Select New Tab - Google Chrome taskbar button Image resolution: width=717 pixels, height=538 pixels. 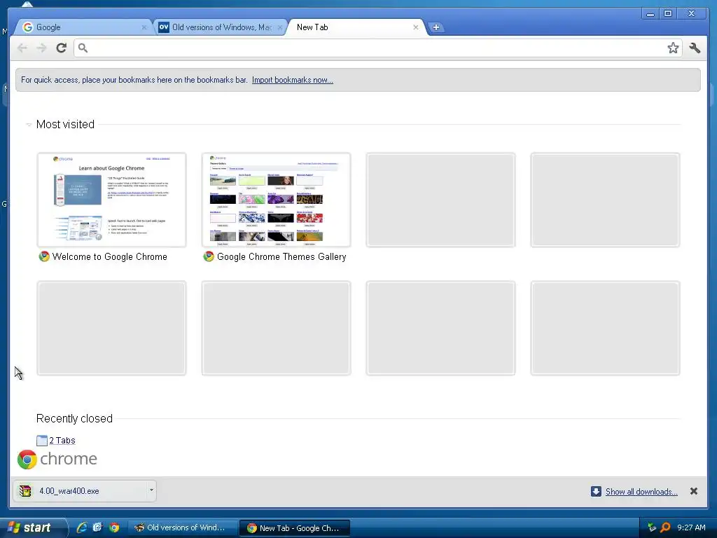click(295, 528)
